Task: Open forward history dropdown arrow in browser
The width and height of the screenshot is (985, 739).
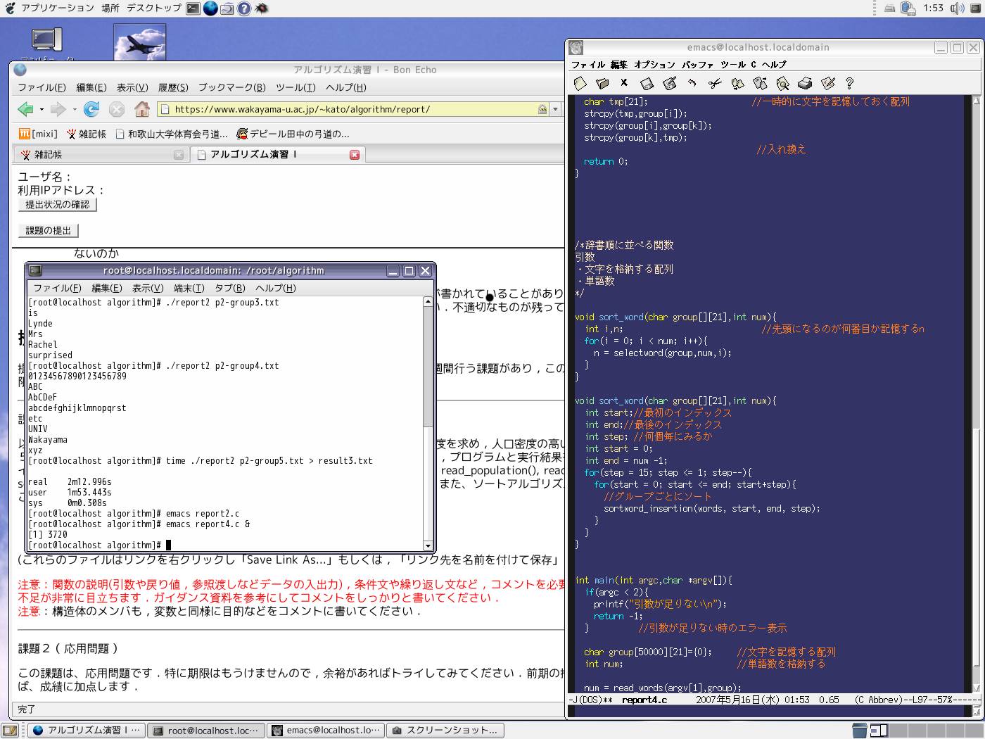Action: (75, 109)
